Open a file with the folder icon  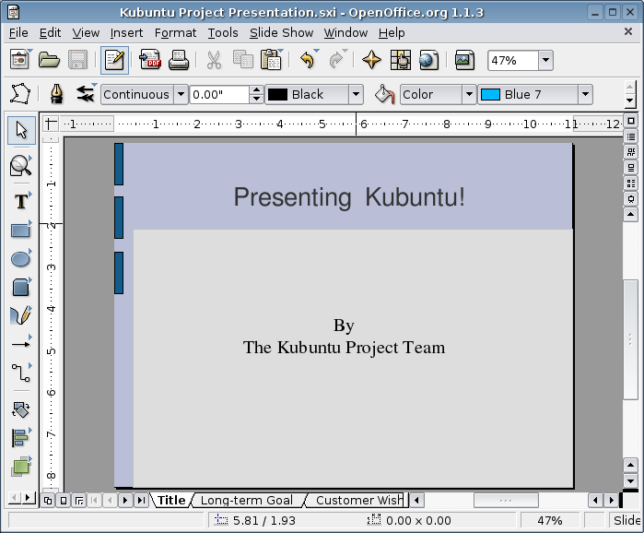point(49,60)
